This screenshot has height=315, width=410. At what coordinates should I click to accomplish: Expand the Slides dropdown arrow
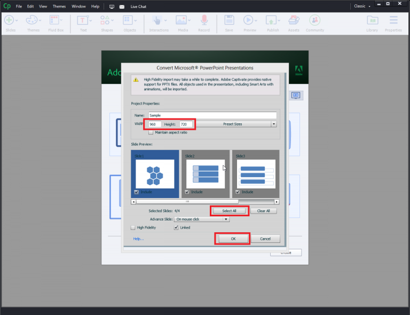pyautogui.click(x=17, y=20)
